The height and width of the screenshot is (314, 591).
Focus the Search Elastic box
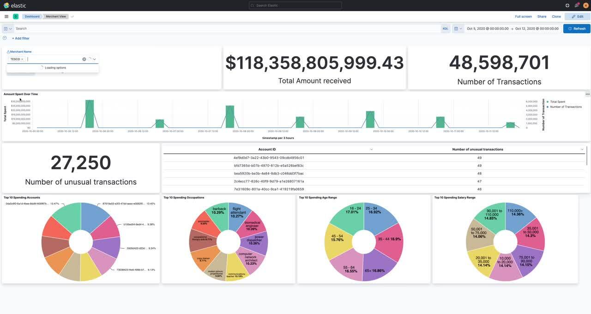coord(295,6)
